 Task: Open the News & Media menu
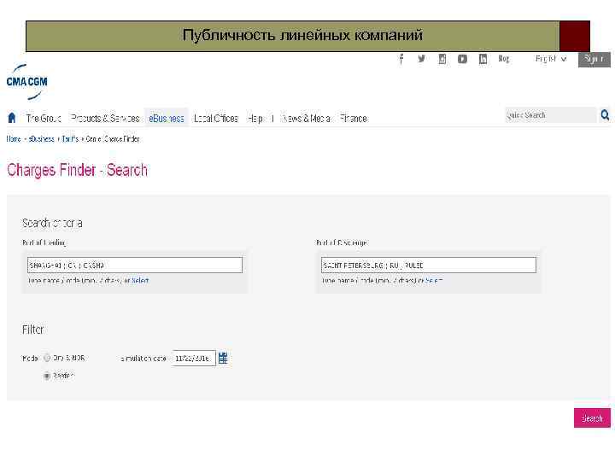(x=307, y=118)
